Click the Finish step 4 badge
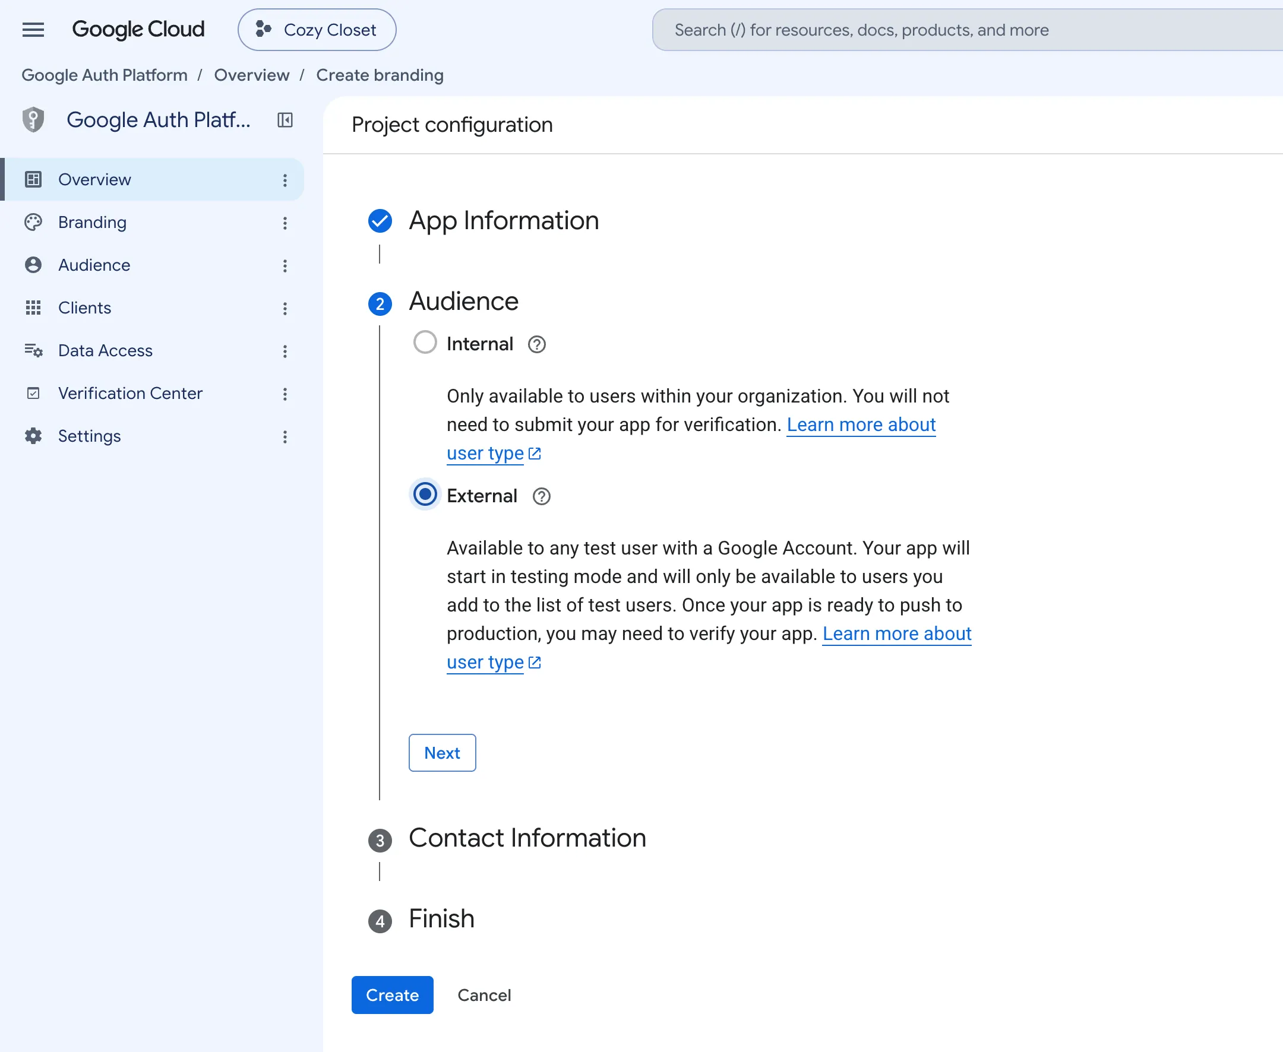This screenshot has height=1052, width=1283. (x=380, y=921)
